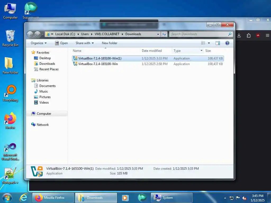Open Music library
The height and width of the screenshot is (203, 271).
44,91
